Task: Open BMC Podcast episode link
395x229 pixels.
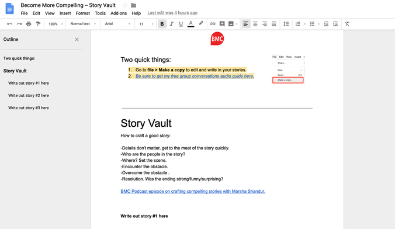Action: point(193,191)
